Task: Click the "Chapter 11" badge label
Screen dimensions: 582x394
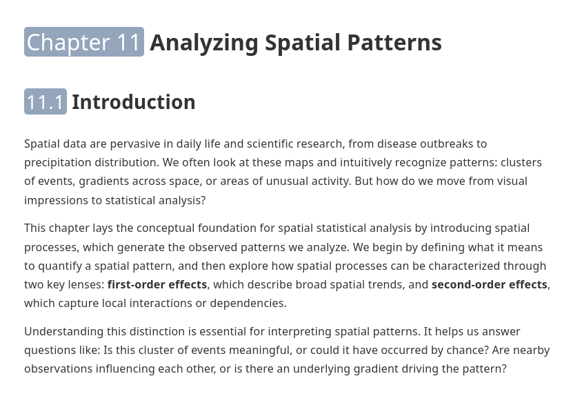Action: pyautogui.click(x=83, y=42)
